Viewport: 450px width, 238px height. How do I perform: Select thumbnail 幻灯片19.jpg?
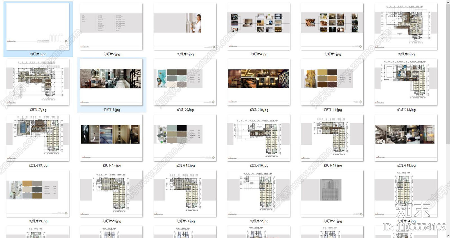coord(38,193)
